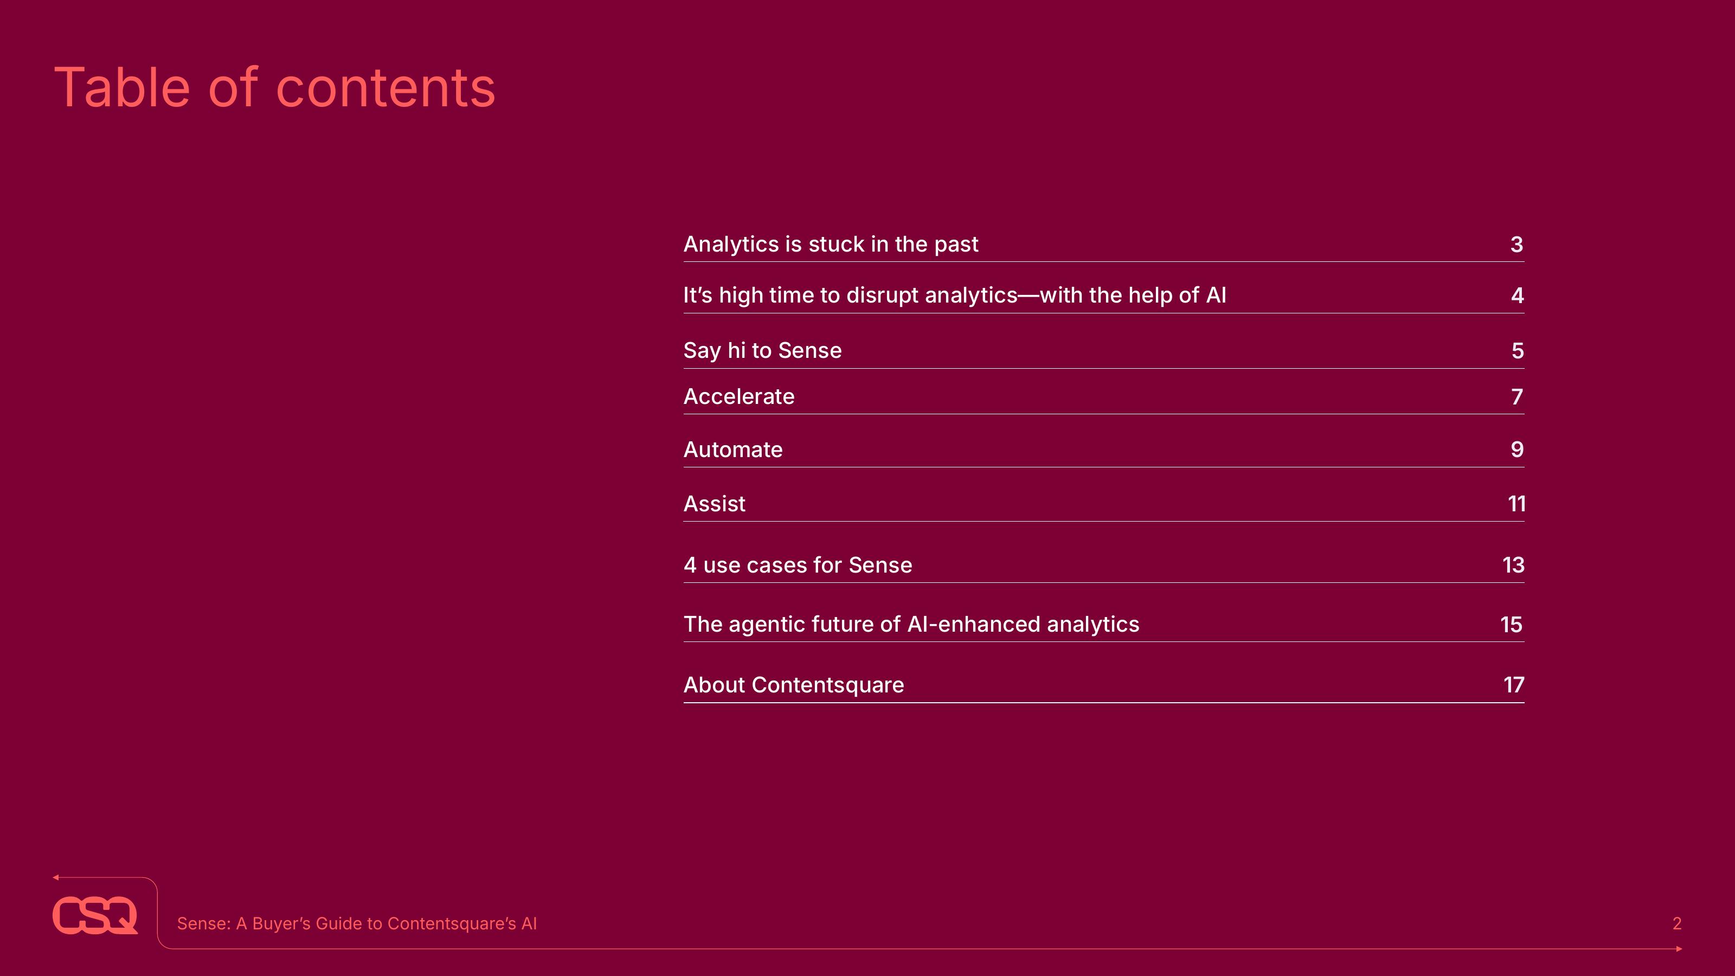Click page number 3 in contents
Screen dimensions: 1735x976
1516,244
